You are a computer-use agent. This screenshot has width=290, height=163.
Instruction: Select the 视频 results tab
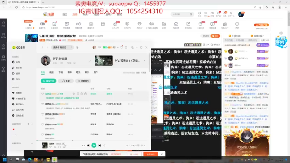(x=51, y=72)
